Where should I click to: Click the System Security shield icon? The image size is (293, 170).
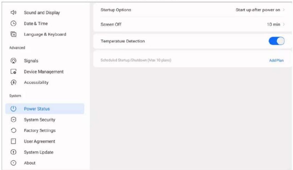pos(13,120)
